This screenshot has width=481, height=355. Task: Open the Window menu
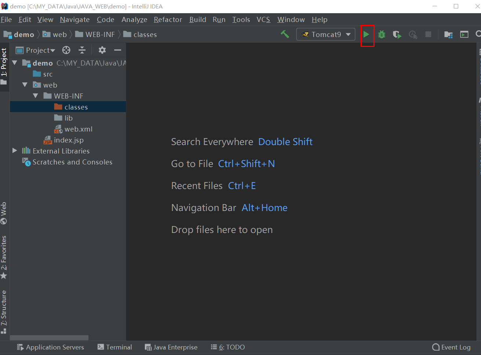(291, 19)
